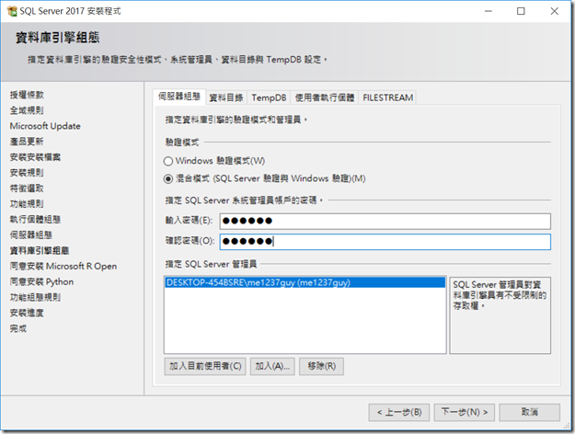Click 產品更新 step in sidebar
The image size is (575, 434).
(27, 142)
